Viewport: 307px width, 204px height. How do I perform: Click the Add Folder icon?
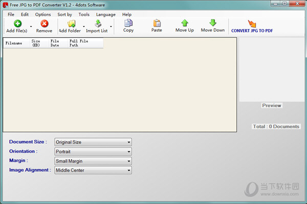click(72, 24)
